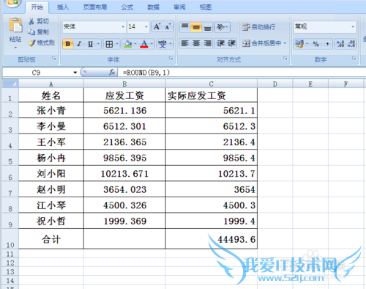Viewport: 366px width, 289px height.
Task: Switch to the 开始 tab
Action: [x=37, y=7]
